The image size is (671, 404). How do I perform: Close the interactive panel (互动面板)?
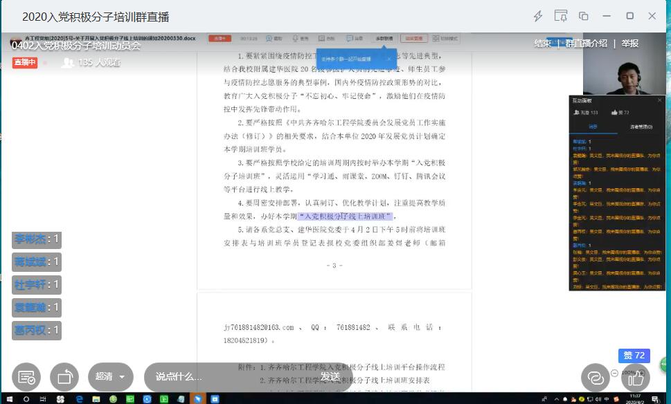(x=659, y=100)
